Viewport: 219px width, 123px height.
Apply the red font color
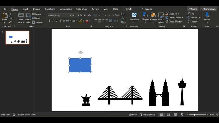click(87, 21)
